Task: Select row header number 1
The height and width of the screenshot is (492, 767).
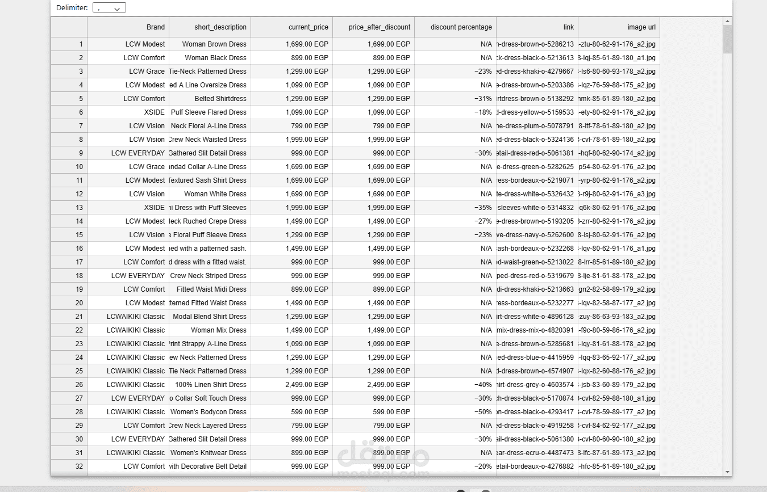Action: click(x=69, y=44)
